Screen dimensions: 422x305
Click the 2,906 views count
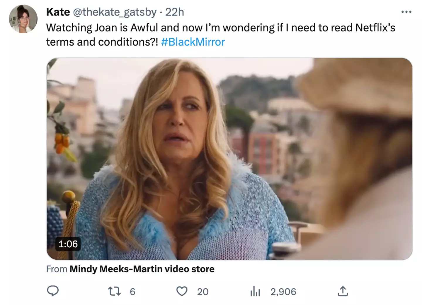click(x=283, y=292)
